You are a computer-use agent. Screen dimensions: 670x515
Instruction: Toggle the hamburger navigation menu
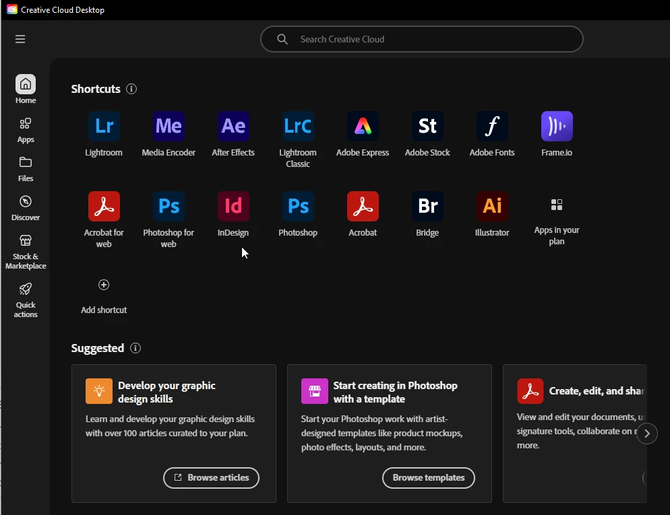[x=20, y=39]
